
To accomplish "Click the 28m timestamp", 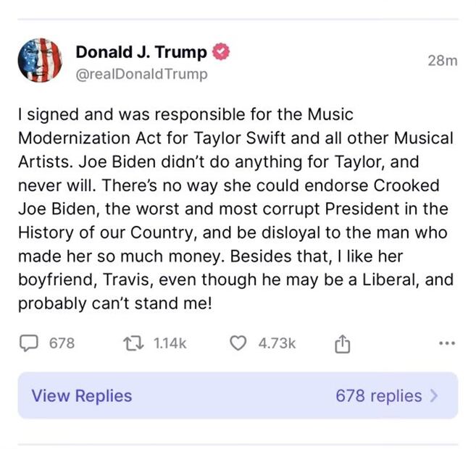I will [443, 62].
